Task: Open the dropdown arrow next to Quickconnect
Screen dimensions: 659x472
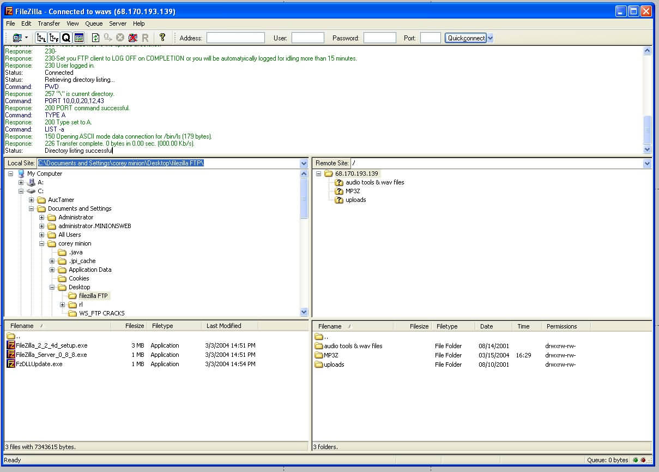Action: (x=490, y=38)
